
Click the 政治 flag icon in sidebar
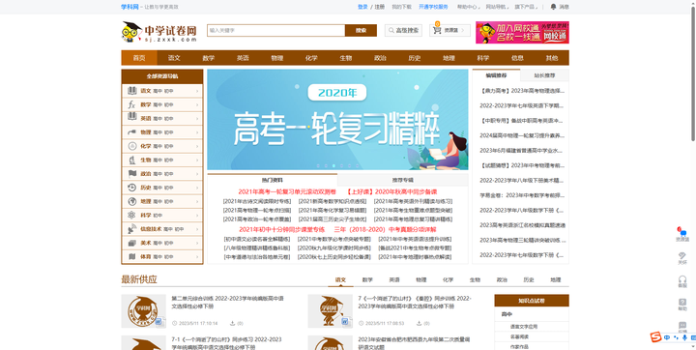[131, 173]
